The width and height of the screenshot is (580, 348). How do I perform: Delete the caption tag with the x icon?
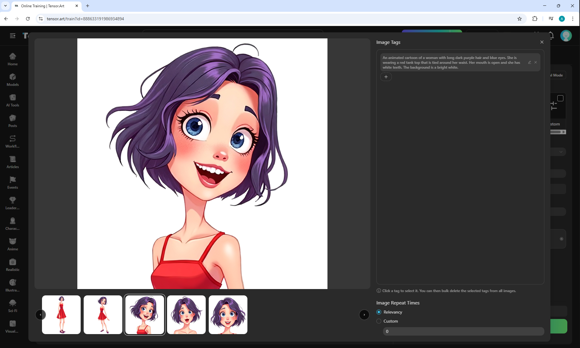536,62
